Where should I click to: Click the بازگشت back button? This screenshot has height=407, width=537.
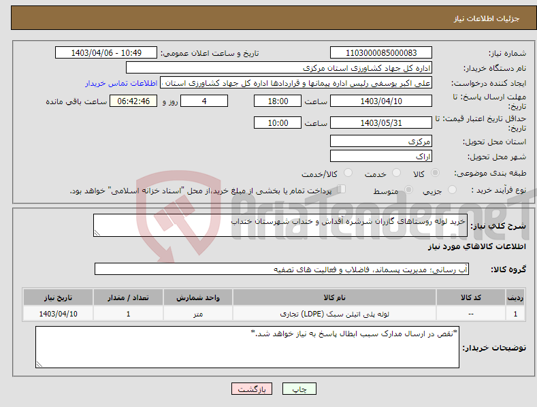pos(252,389)
